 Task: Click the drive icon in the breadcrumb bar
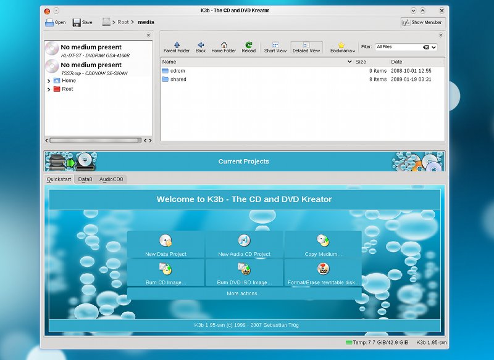pos(106,22)
